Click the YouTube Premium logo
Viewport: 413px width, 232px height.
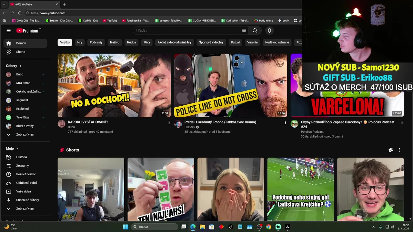coord(27,31)
